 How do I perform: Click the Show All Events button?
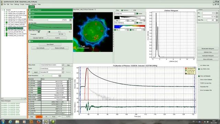click(208, 59)
